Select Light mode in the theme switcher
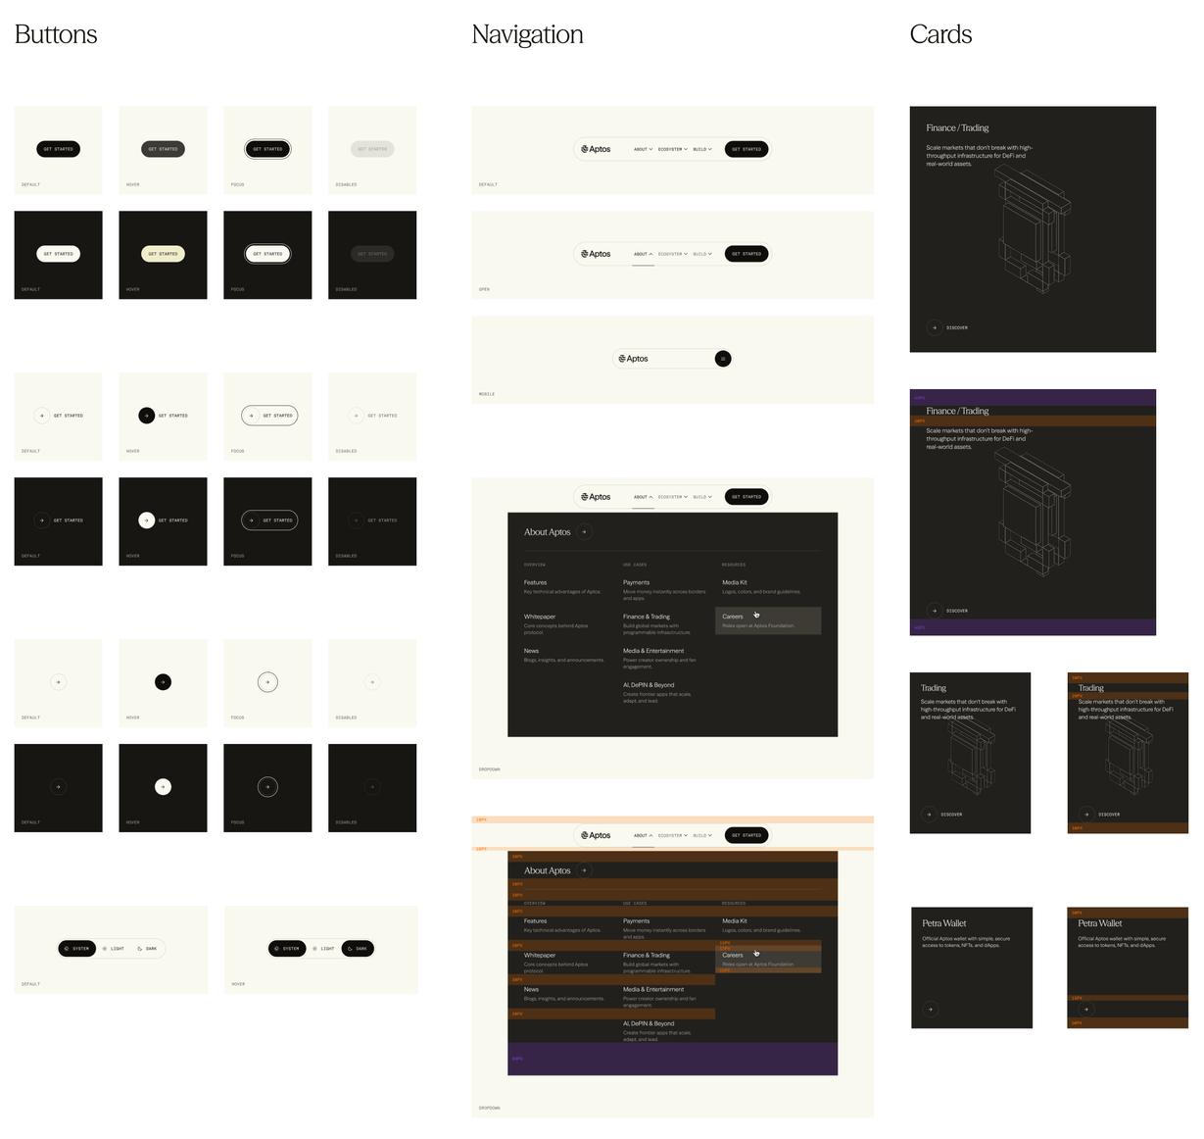The image size is (1204, 1139). coord(114,948)
